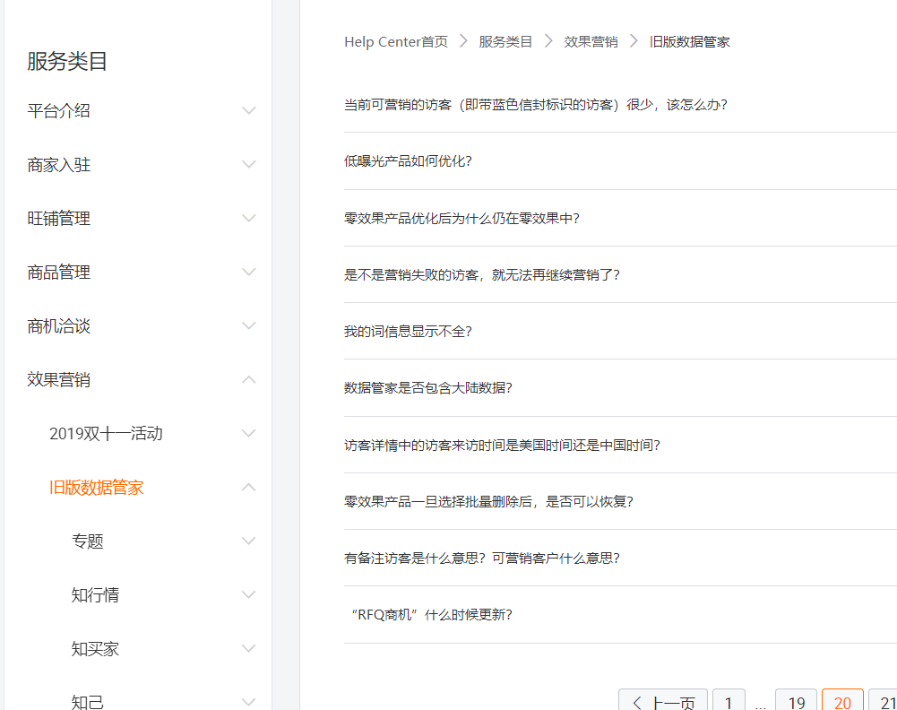Screen dimensions: 897x710
Task: Select 知行情 in the sidebar
Action: pyautogui.click(x=95, y=595)
